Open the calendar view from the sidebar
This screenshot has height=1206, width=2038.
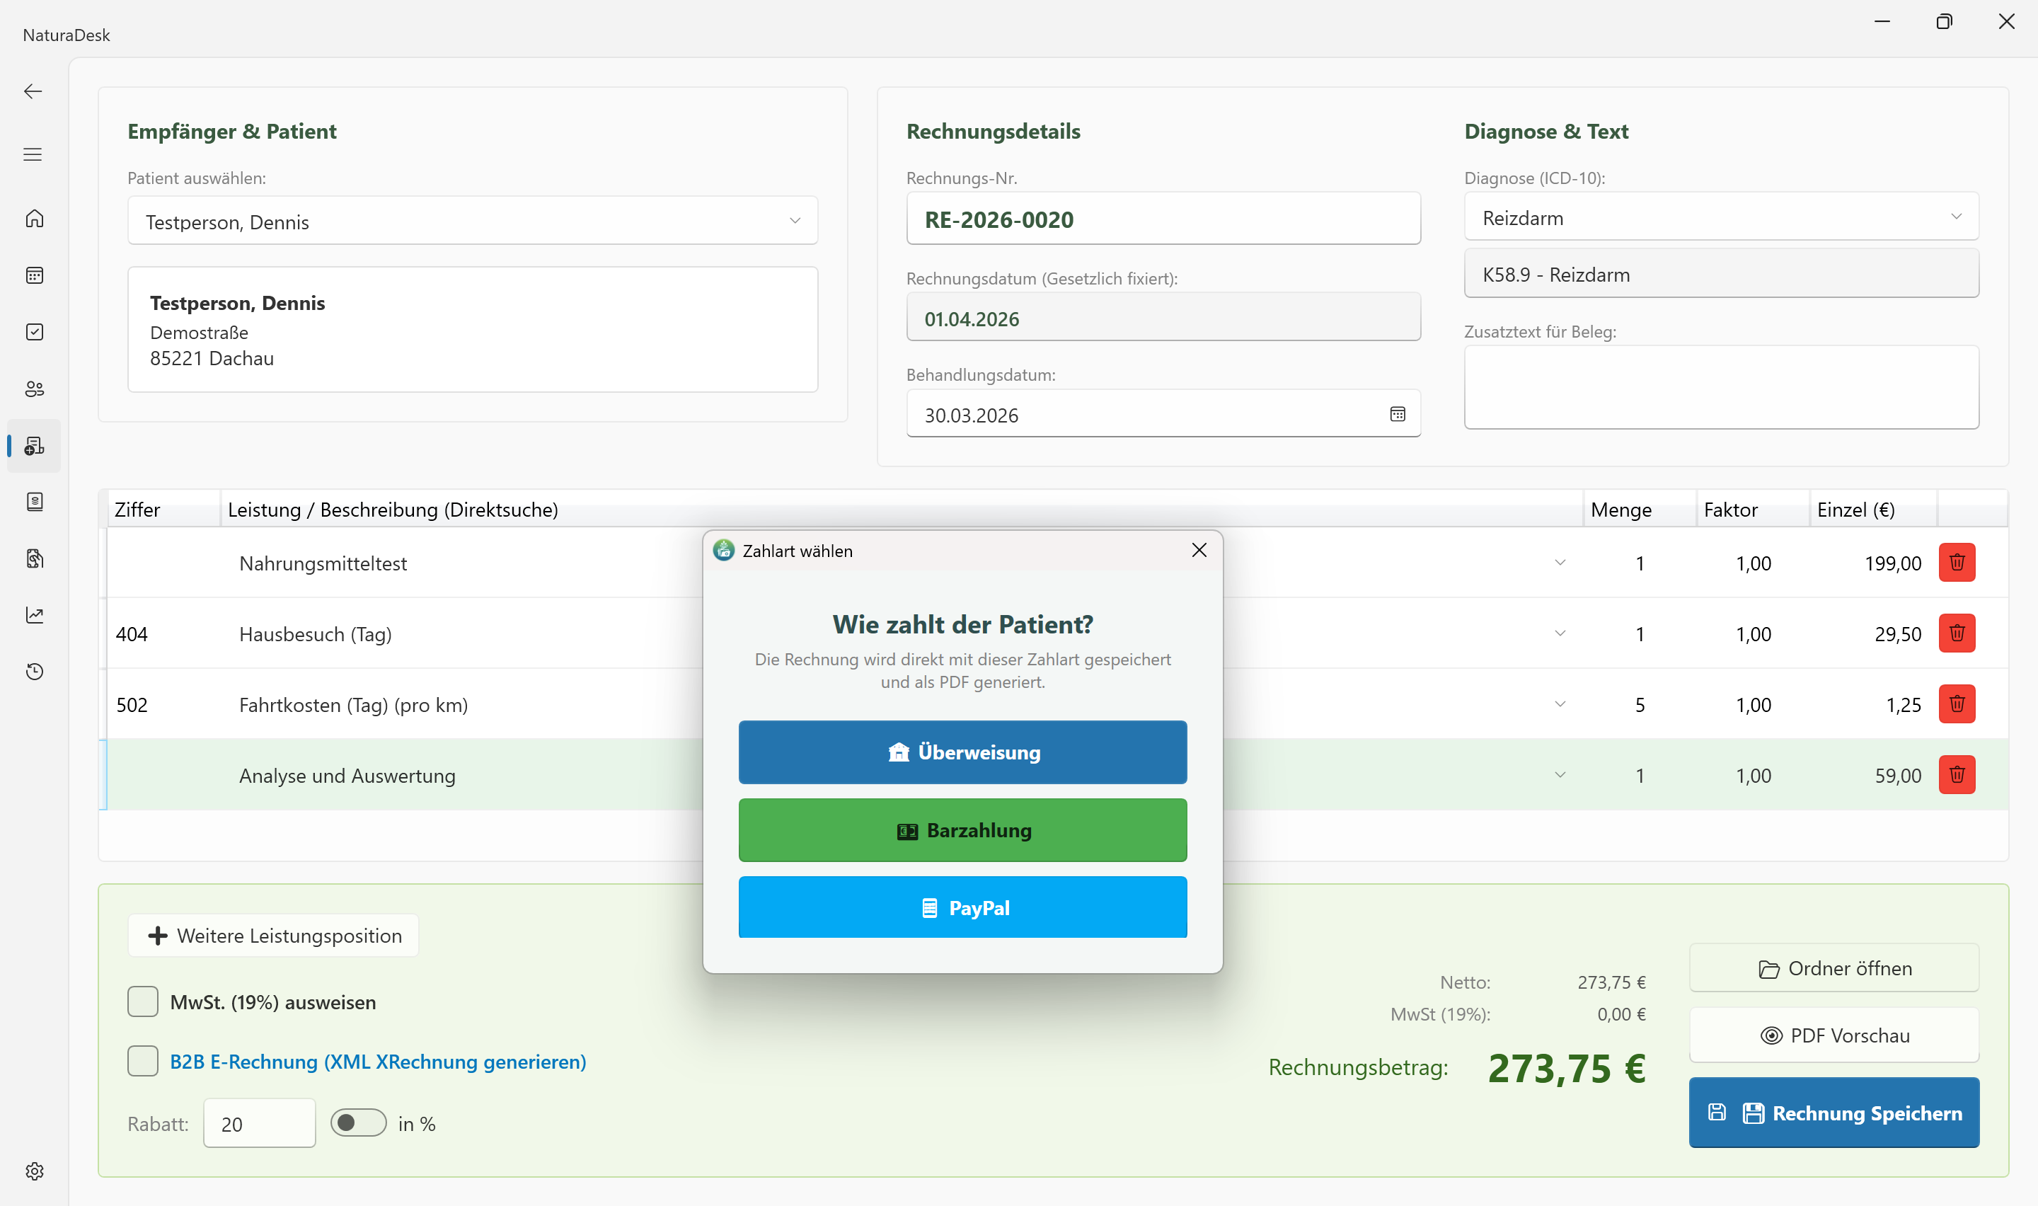tap(34, 275)
